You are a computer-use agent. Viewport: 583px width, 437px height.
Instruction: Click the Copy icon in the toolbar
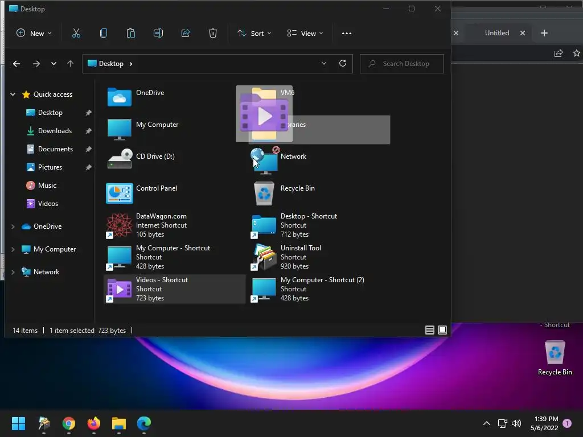pyautogui.click(x=104, y=34)
